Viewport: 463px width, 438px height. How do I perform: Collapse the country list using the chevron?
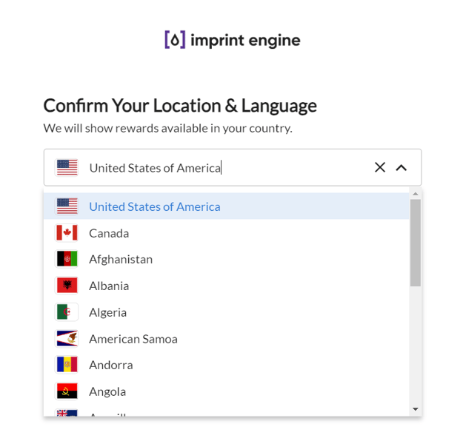[x=401, y=168]
